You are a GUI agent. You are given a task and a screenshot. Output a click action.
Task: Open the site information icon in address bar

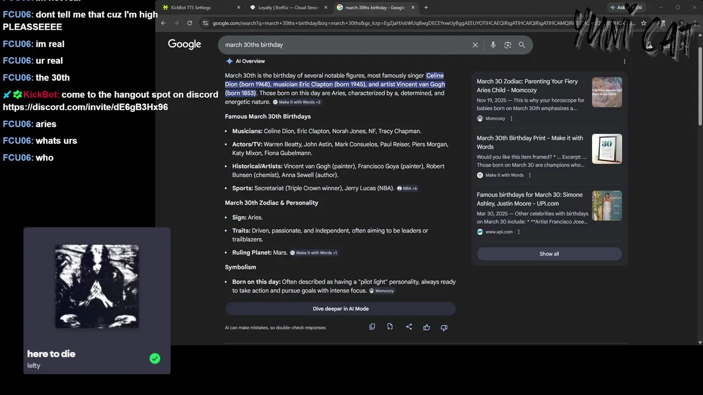pos(205,23)
